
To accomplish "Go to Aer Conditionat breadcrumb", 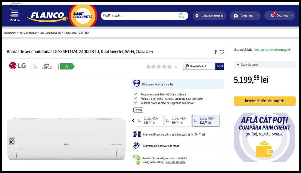I will point(28,33).
